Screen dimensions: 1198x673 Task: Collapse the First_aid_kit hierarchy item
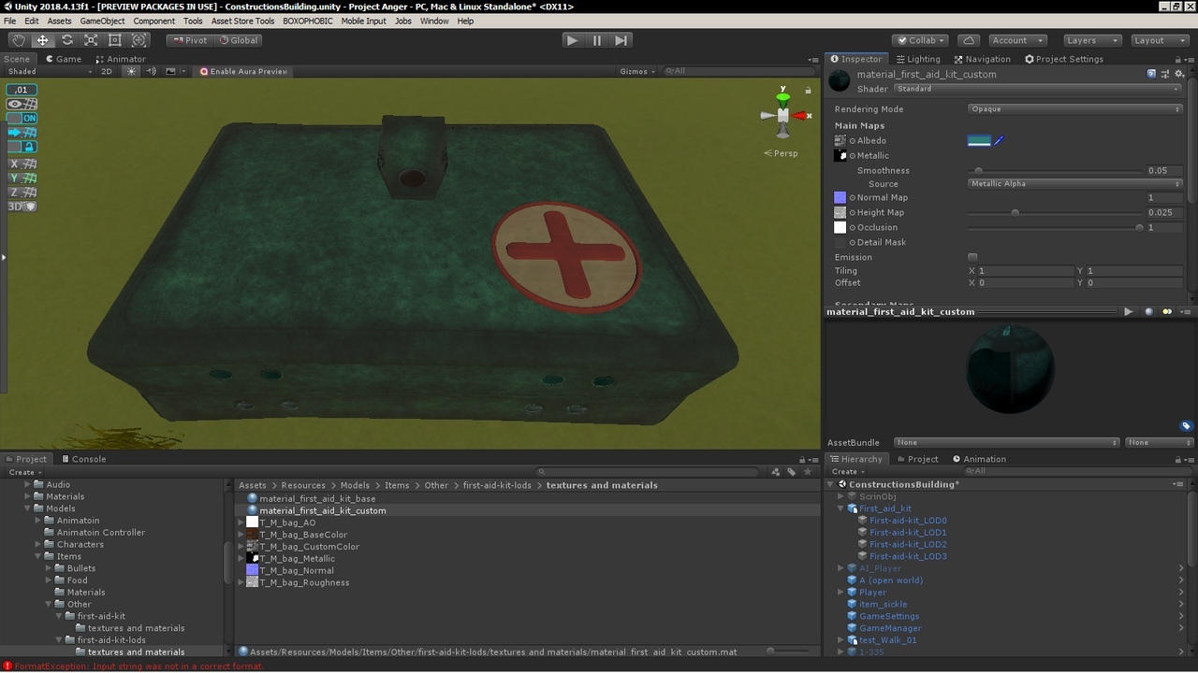click(840, 508)
